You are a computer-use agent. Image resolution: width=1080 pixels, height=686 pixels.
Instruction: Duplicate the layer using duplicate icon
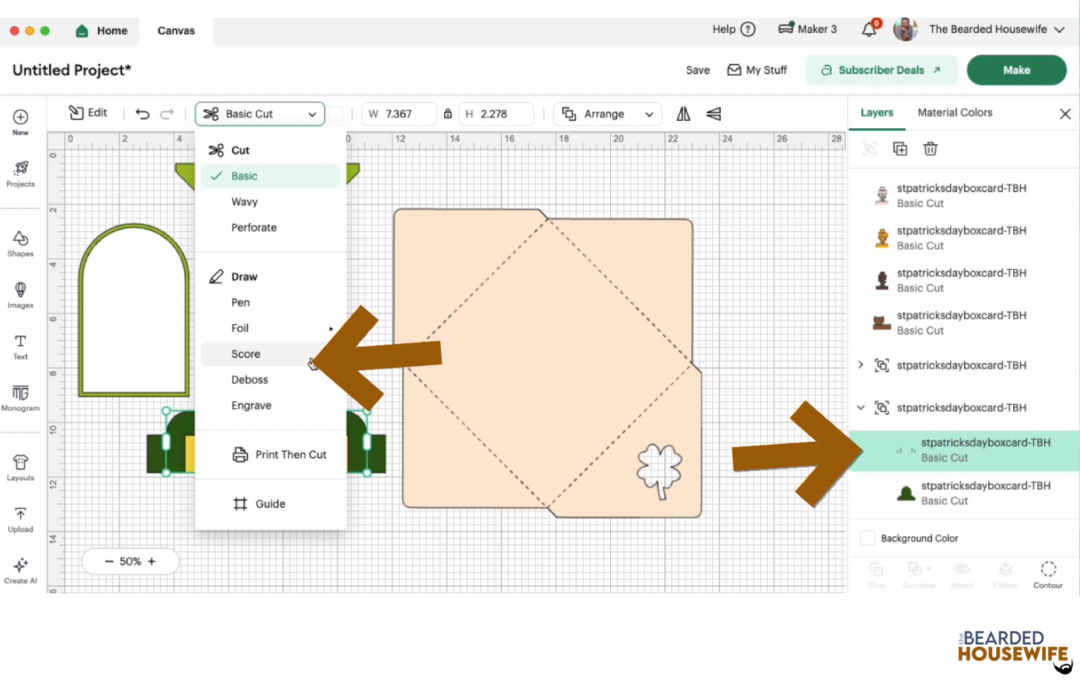900,149
